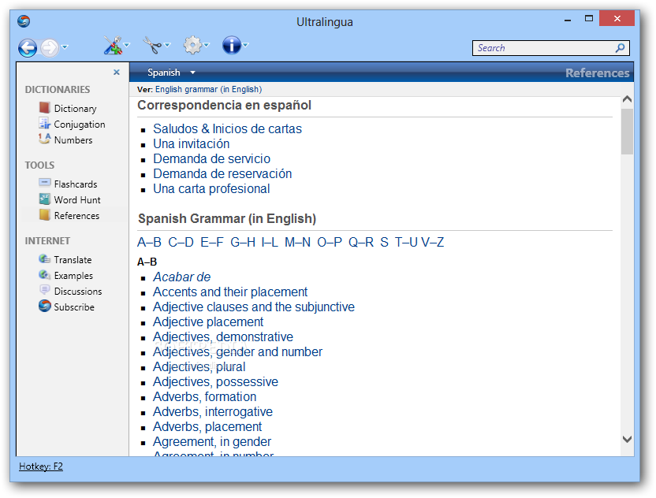Image resolution: width=656 pixels, height=498 pixels.
Task: Open Una invitación link
Action: pyautogui.click(x=191, y=144)
